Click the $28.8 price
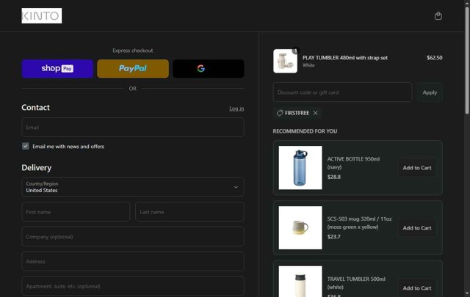The height and width of the screenshot is (297, 470). [334, 177]
